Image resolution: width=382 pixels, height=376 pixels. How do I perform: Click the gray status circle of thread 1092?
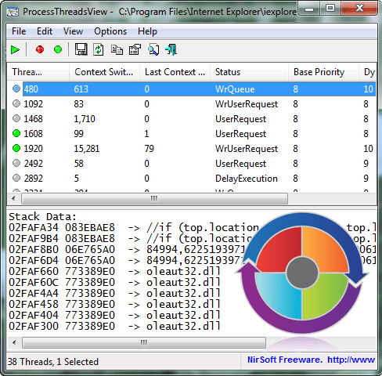16,103
